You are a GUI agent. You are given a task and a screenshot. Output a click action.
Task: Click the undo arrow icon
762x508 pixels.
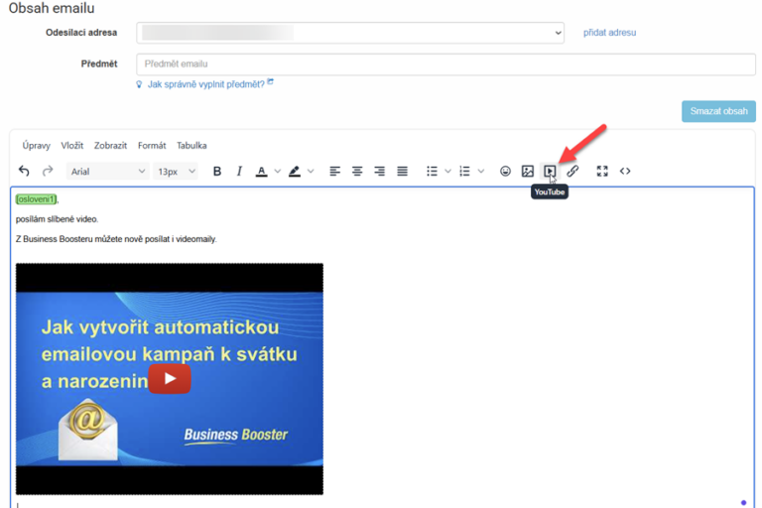click(x=25, y=172)
